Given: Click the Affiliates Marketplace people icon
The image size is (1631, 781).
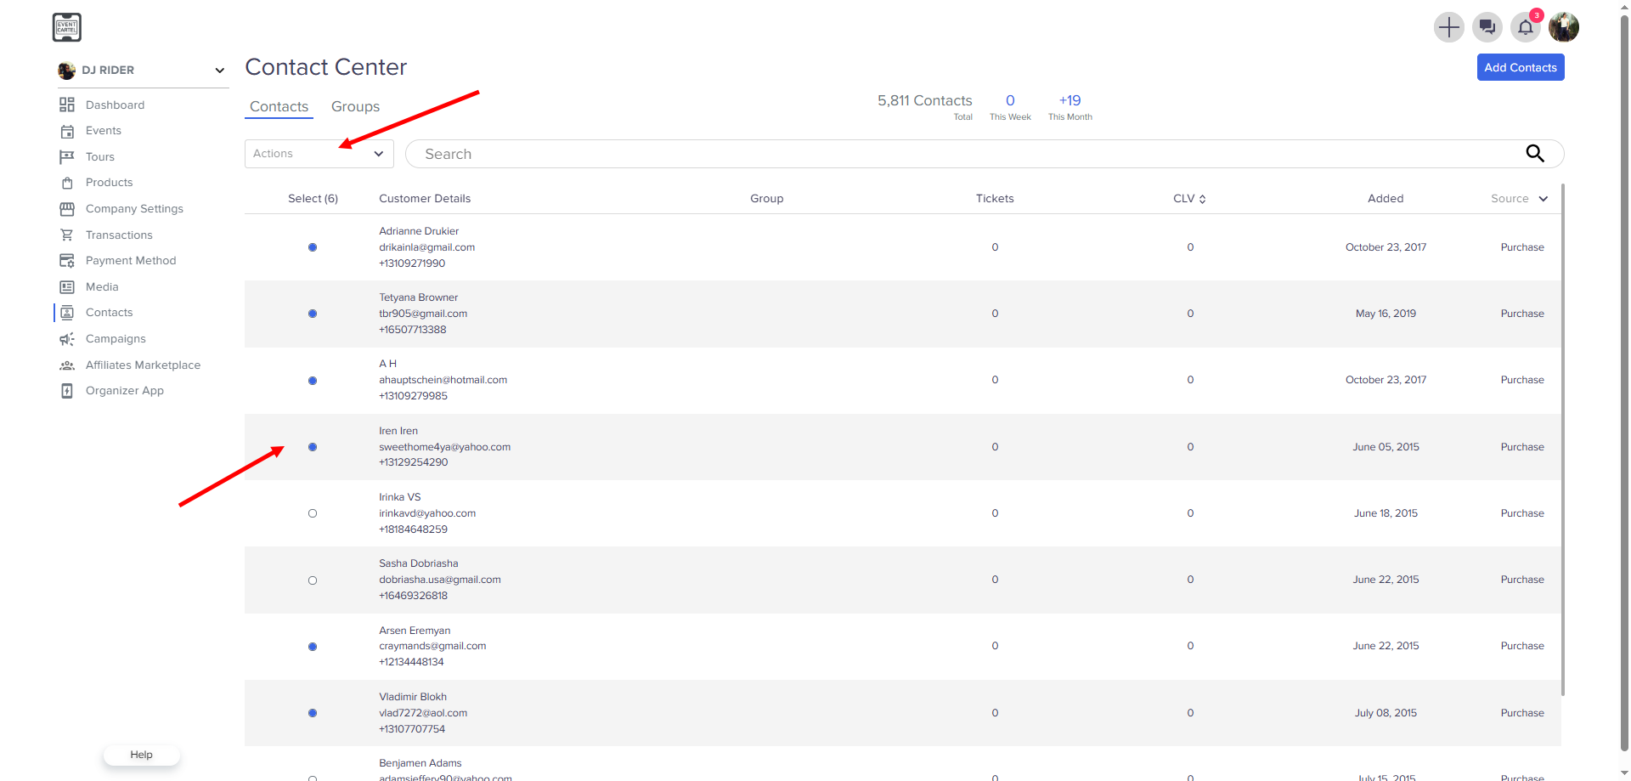Looking at the screenshot, I should coord(67,365).
